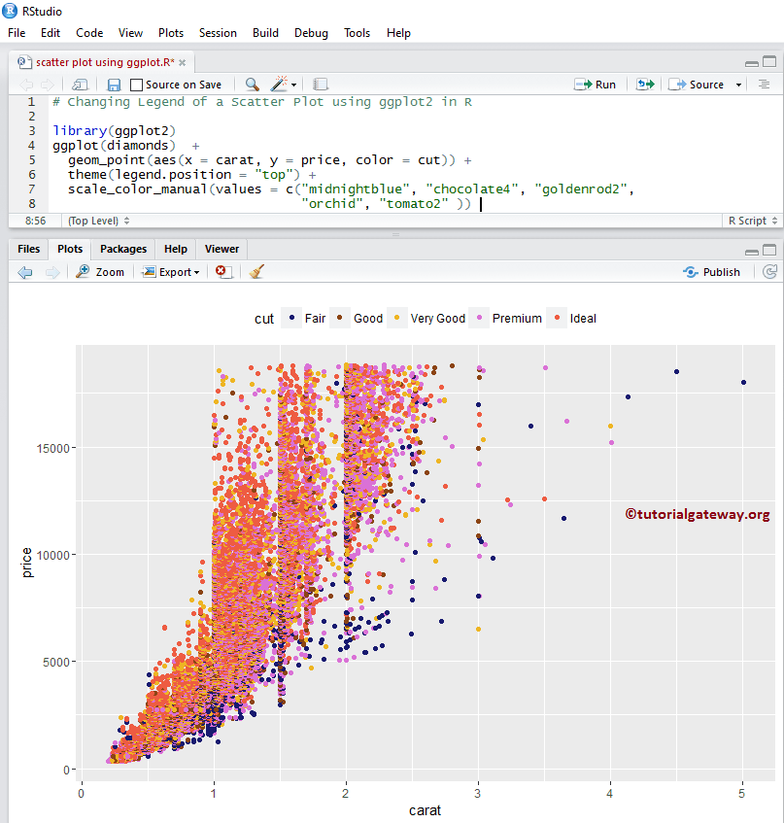Re-run the previous code region
The height and width of the screenshot is (823, 784).
[644, 85]
